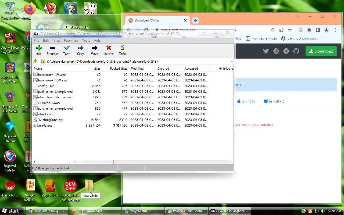The height and width of the screenshot is (215, 344).
Task: Open a new Chrome tab
Action: click(x=196, y=20)
